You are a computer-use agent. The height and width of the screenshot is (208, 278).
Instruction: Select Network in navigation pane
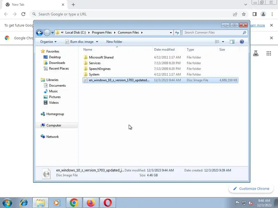52,136
